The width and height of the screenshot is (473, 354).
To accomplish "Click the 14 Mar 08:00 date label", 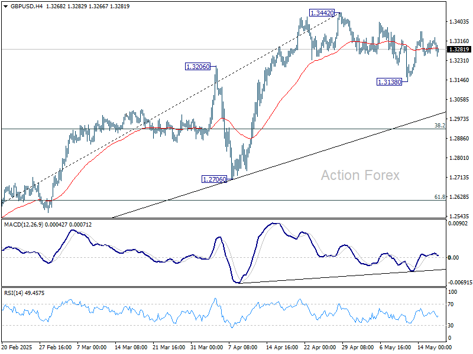I will coord(131,348).
